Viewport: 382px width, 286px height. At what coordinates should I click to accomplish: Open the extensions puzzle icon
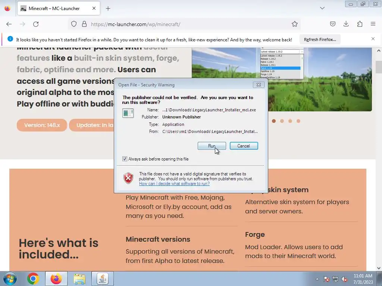(360, 24)
